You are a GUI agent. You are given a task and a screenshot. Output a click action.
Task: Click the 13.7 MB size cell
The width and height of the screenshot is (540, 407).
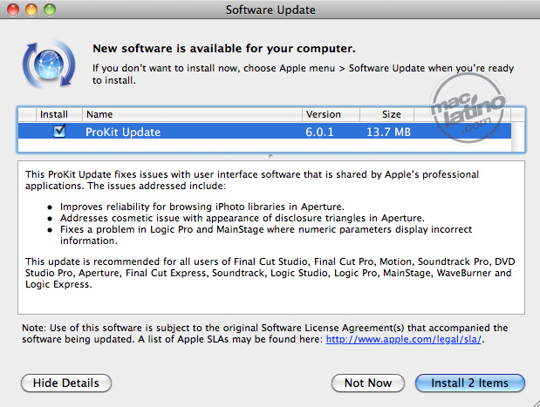[x=388, y=132]
